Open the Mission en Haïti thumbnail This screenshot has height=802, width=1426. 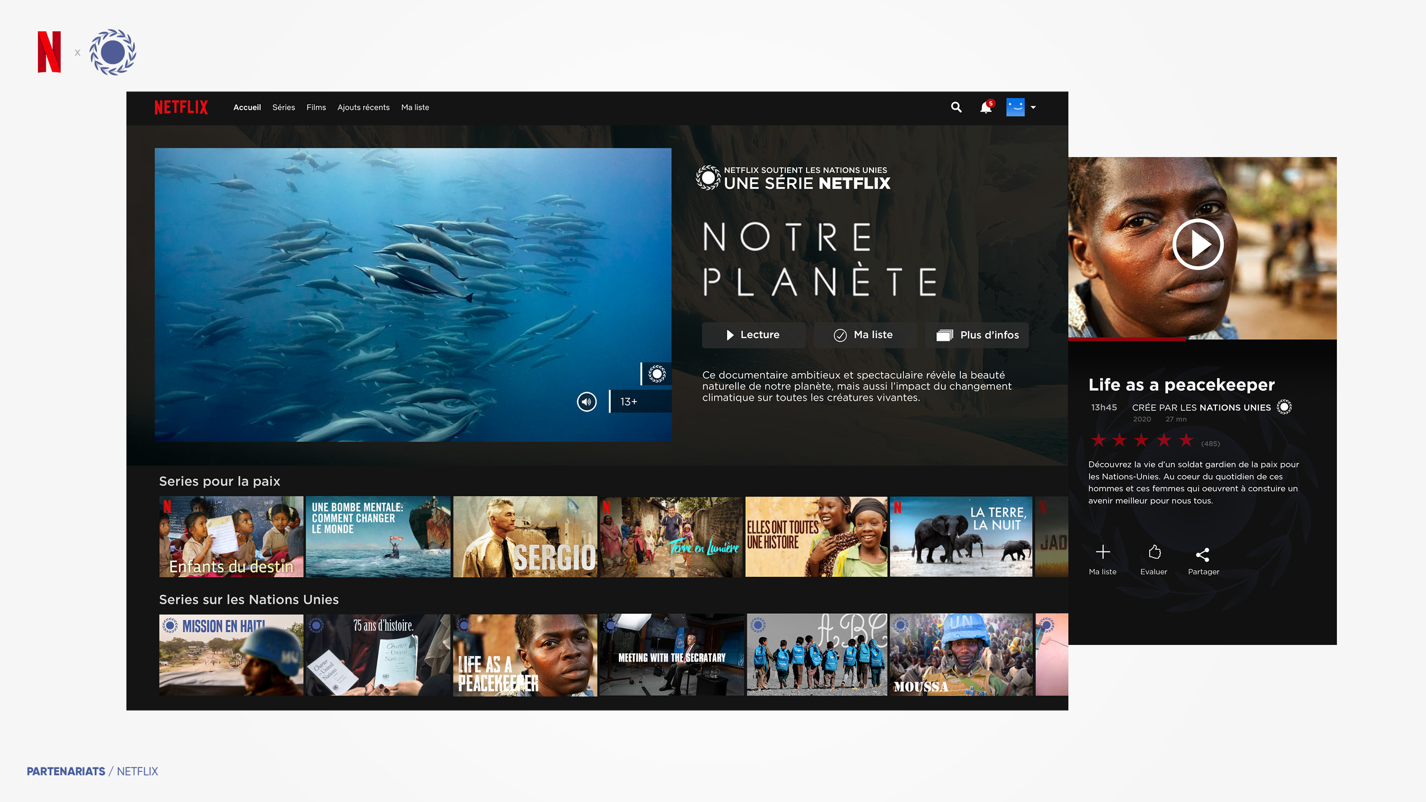point(231,655)
